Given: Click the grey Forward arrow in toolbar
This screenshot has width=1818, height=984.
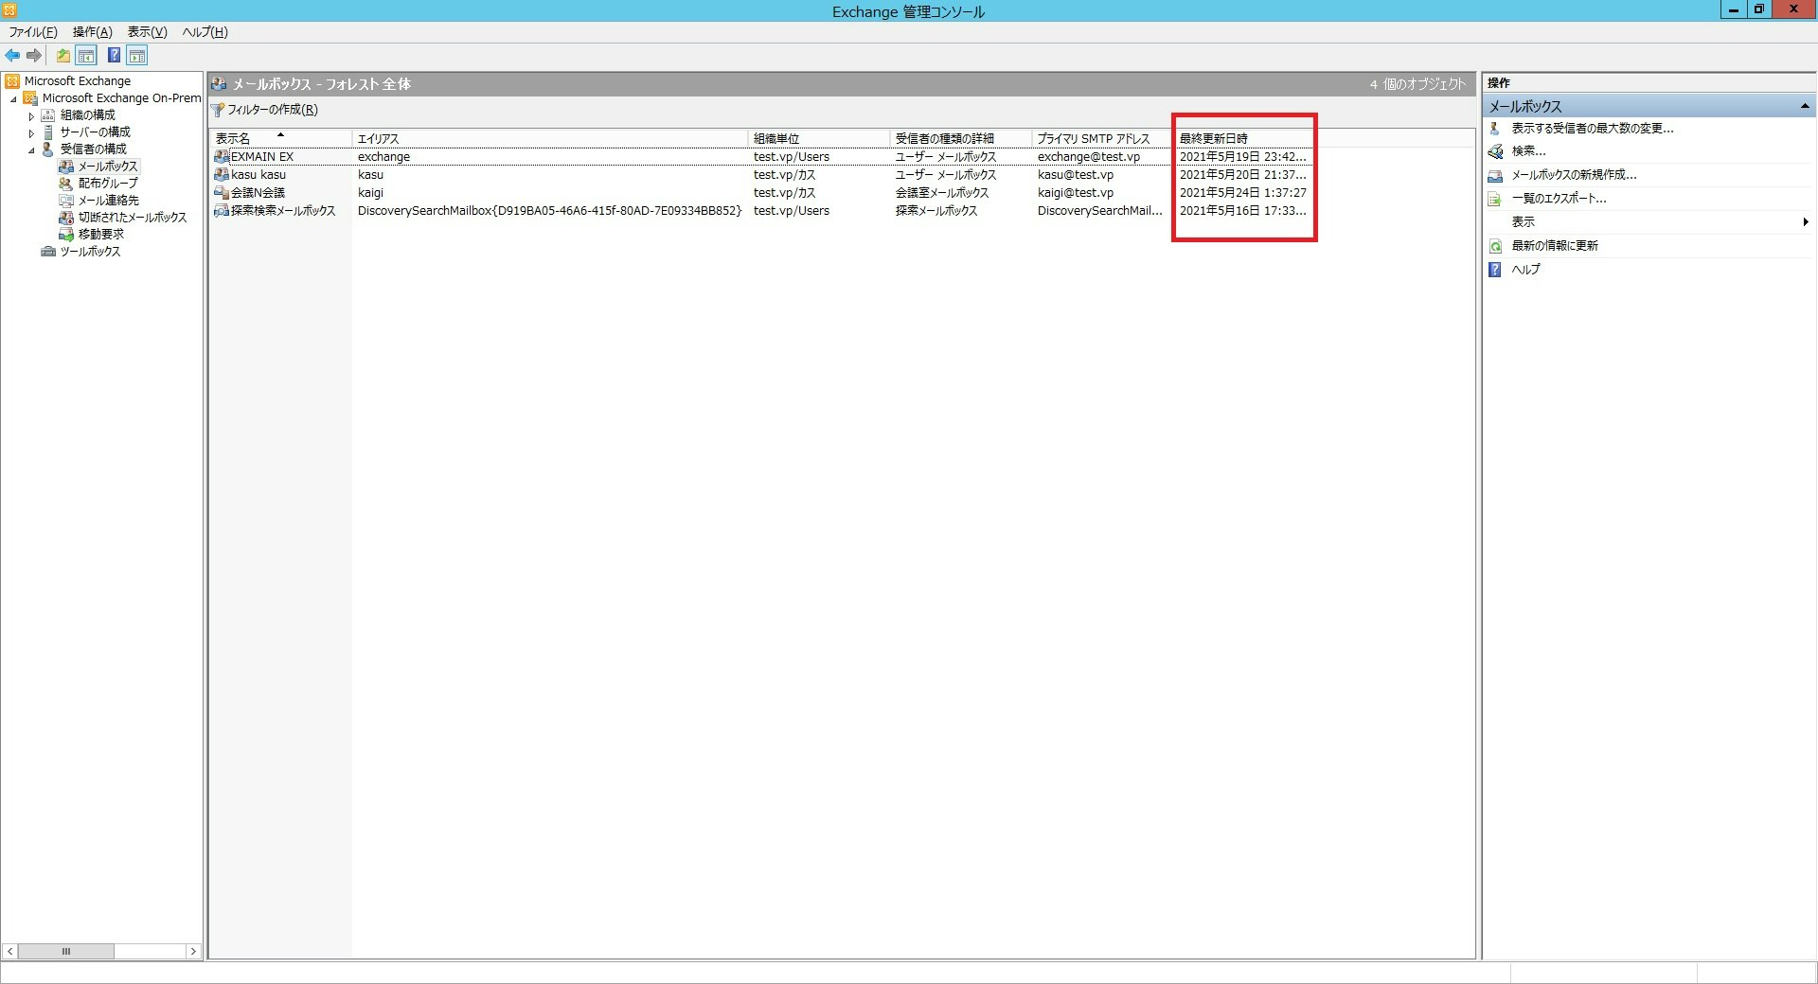Looking at the screenshot, I should [x=34, y=56].
